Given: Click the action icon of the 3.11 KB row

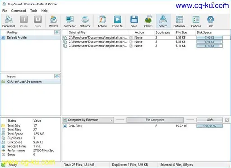Looking at the screenshot, I should [x=131, y=46].
